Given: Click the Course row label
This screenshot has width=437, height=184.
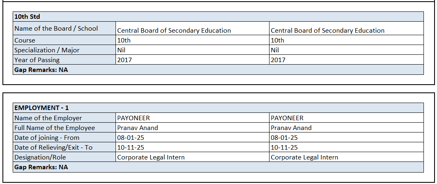Looking at the screenshot, I should pos(25,40).
